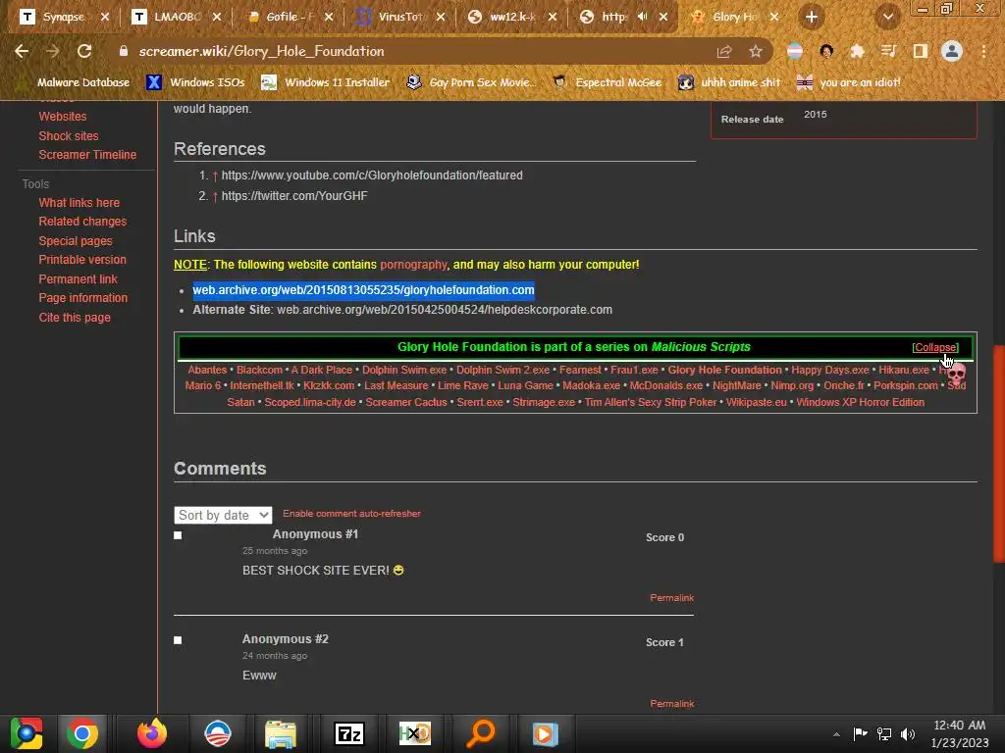Open a new browser tab
Image resolution: width=1005 pixels, height=753 pixels.
point(812,17)
